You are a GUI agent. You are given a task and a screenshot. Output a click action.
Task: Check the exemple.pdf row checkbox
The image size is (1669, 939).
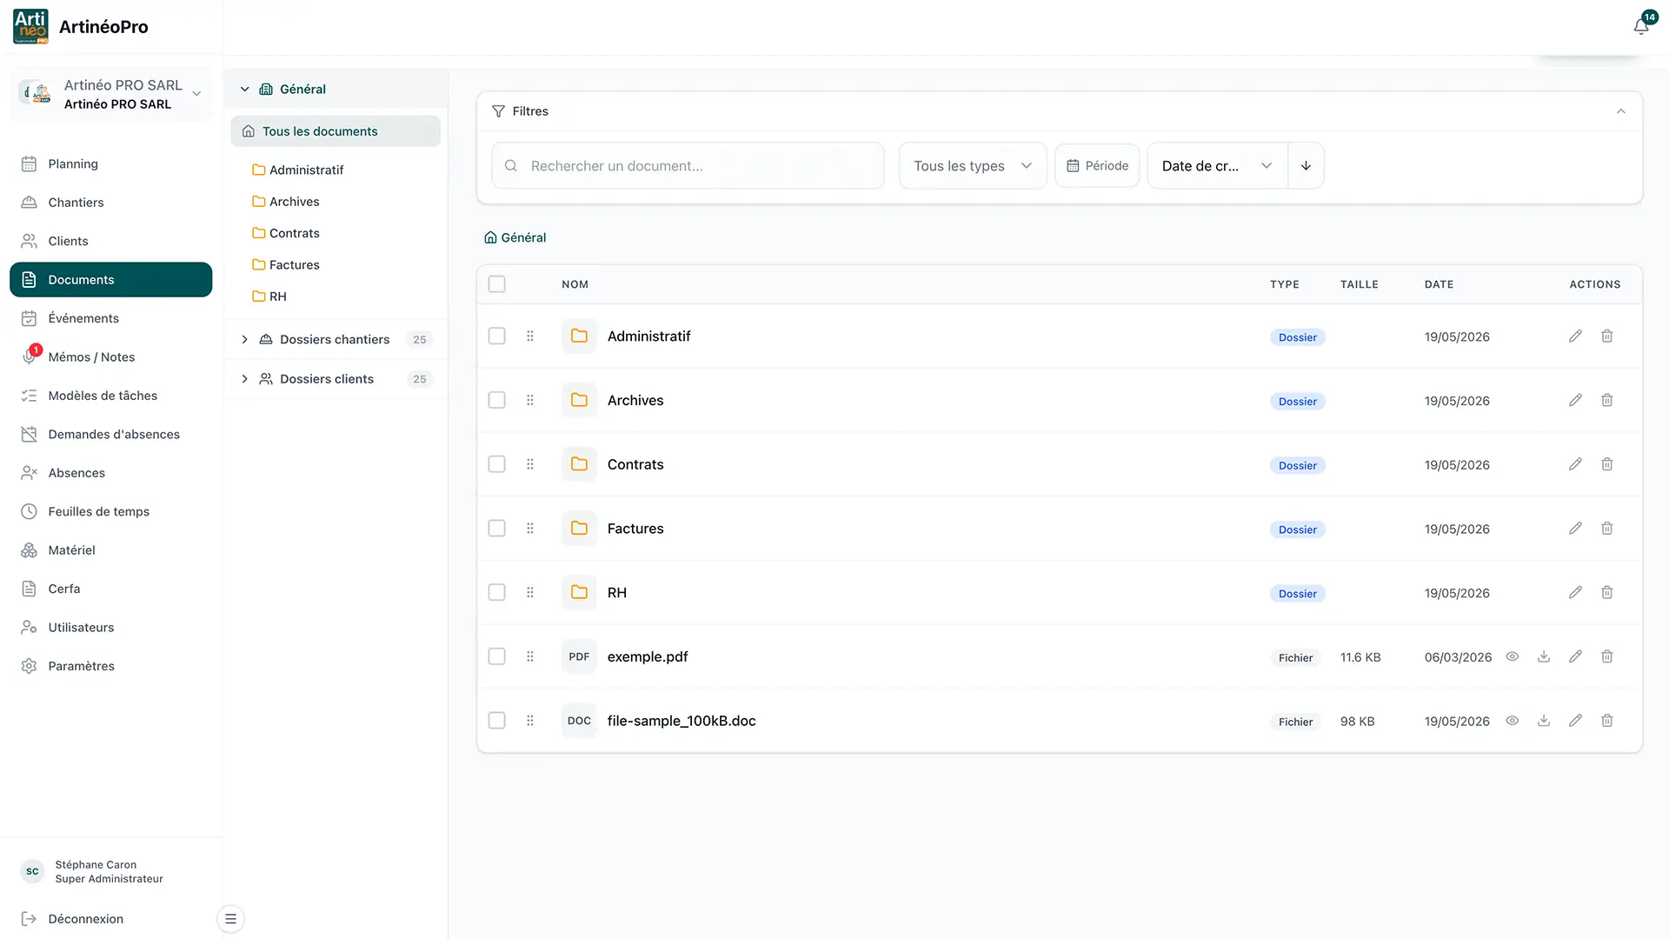pos(496,656)
